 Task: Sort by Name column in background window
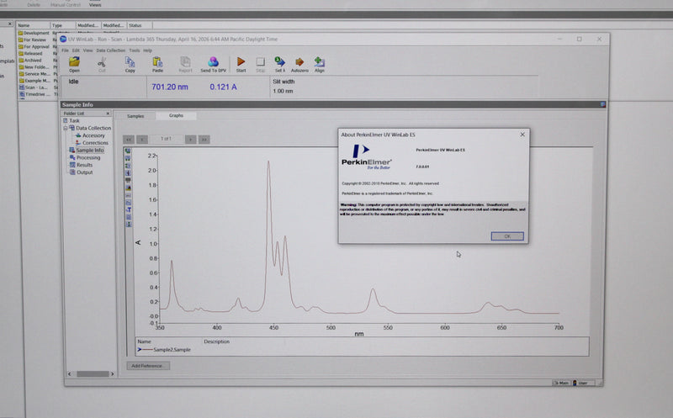(x=34, y=25)
